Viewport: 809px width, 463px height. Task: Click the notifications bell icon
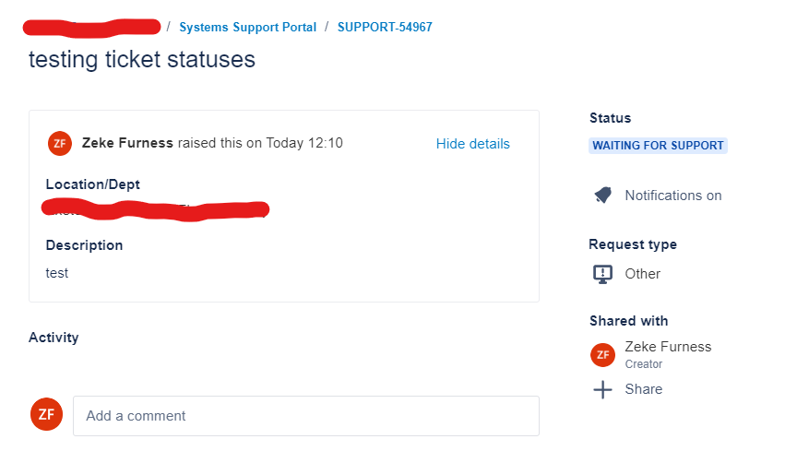[602, 196]
